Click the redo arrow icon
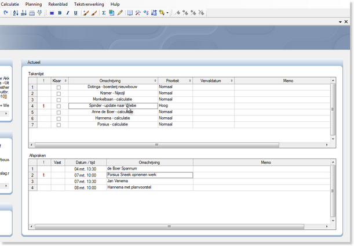Image resolution: width=354 pixels, height=246 pixels. click(x=6, y=13)
